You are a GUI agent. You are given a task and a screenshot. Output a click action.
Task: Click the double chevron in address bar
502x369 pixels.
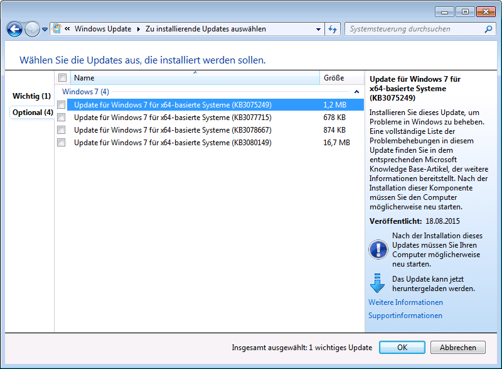[67, 28]
